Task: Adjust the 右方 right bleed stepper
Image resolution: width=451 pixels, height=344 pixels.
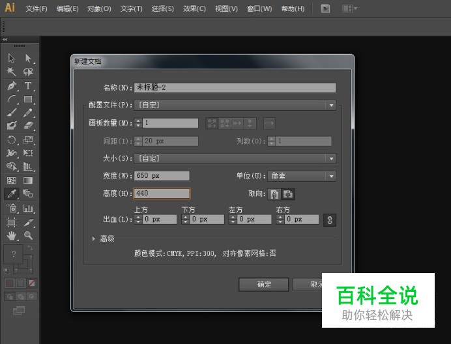Action: 280,220
